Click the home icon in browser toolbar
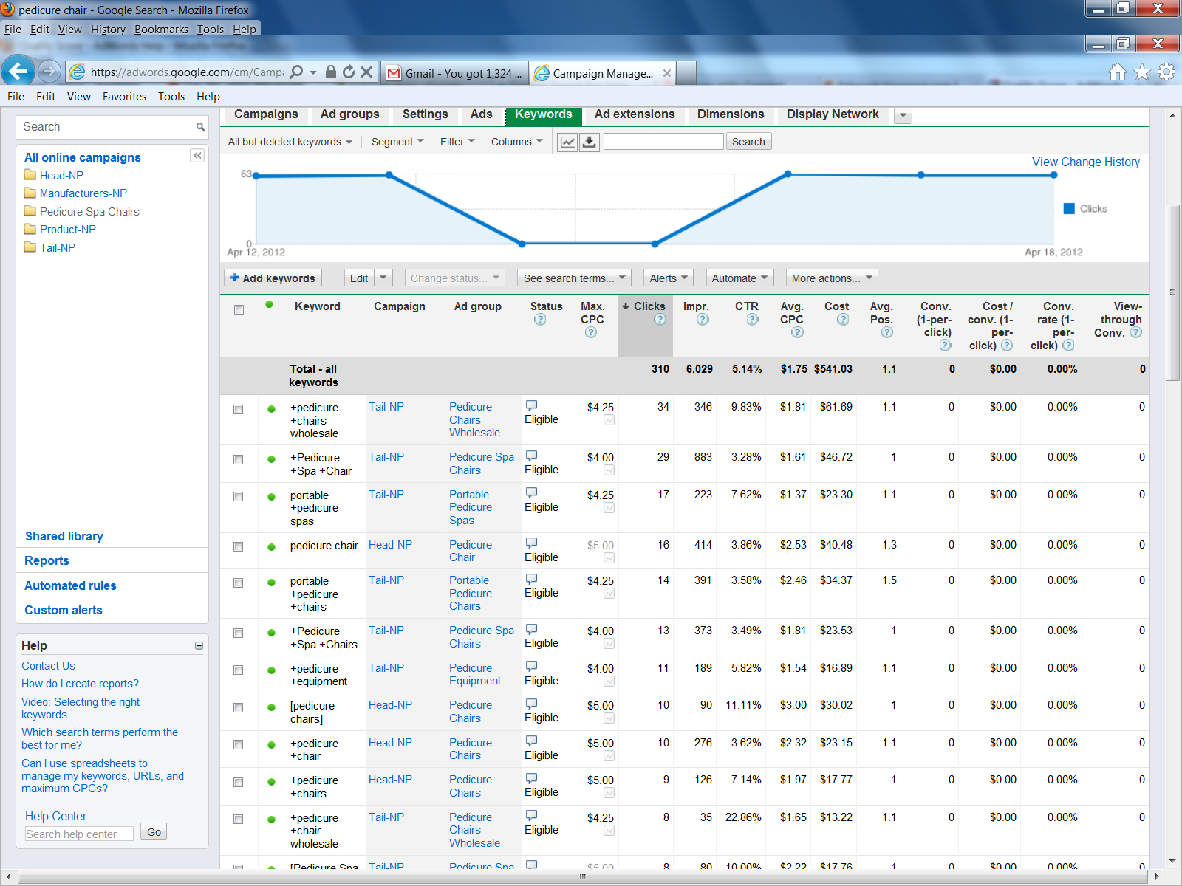Screen dimensions: 1182x886 [1118, 72]
